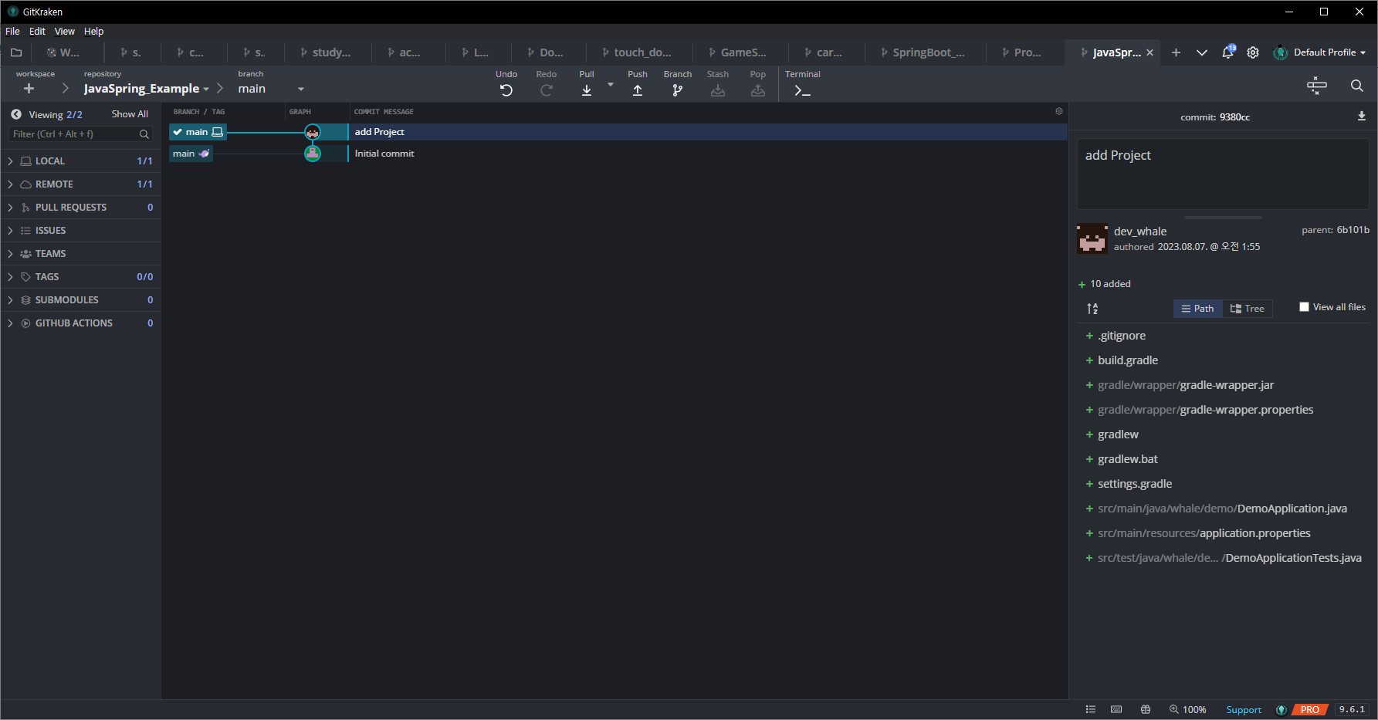Open the tab list chevron dropdown
Screen dimensions: 1378x720
pos(1202,52)
